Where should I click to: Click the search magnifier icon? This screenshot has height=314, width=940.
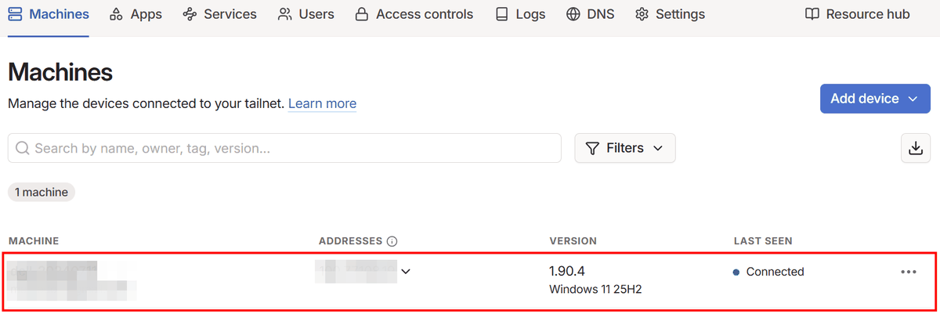point(22,148)
